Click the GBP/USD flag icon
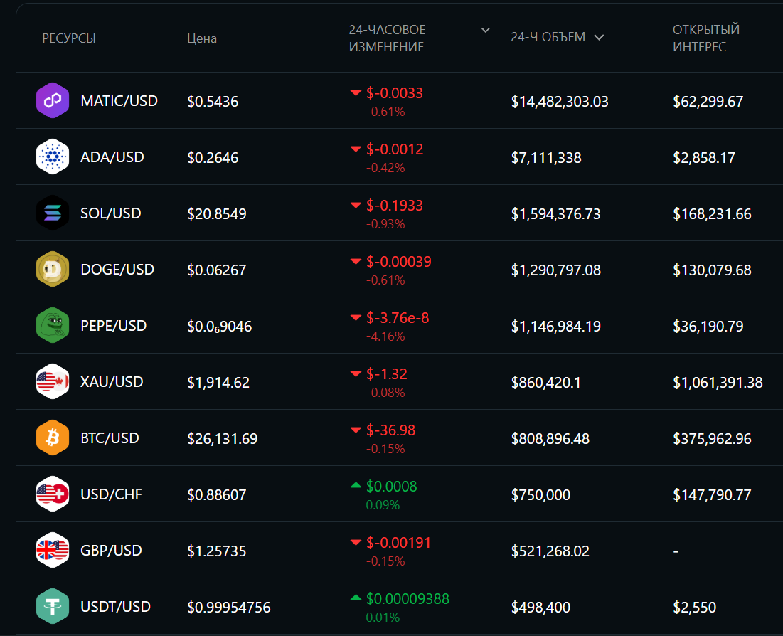The height and width of the screenshot is (636, 783). (53, 551)
